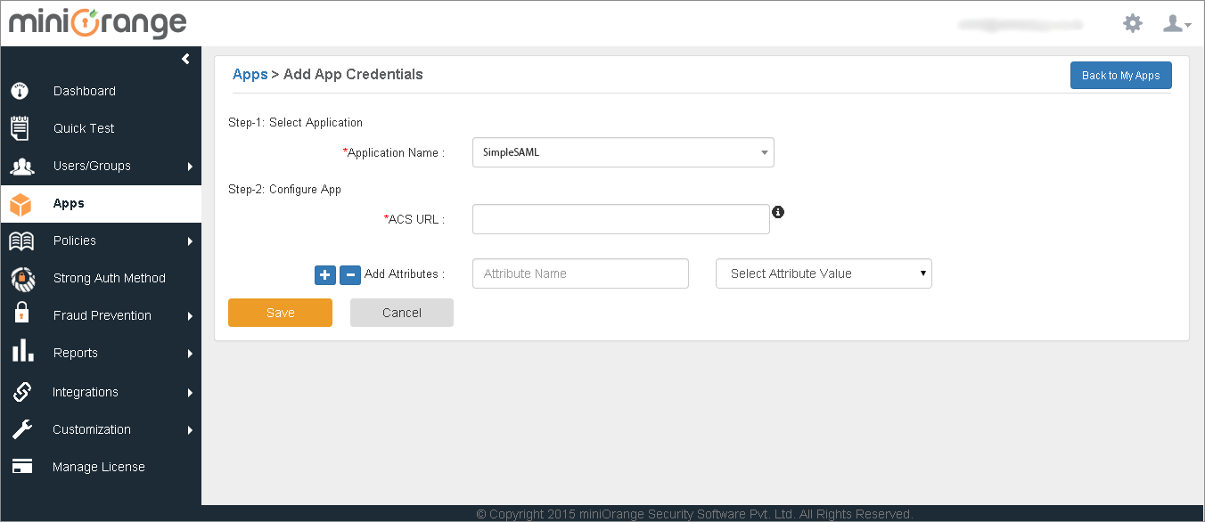Click the Fraud Prevention padlock icon

pos(21,314)
